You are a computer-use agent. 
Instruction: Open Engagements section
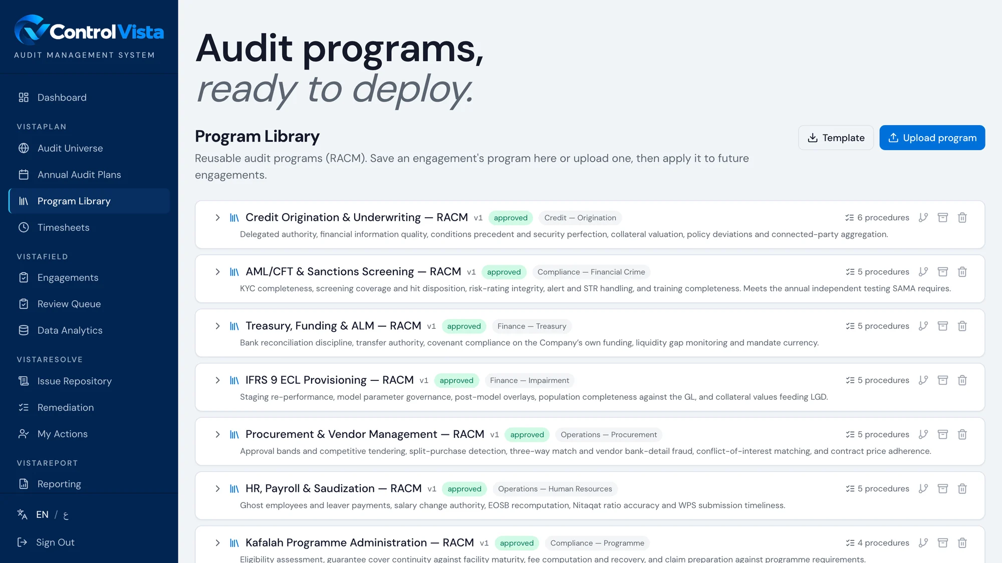point(89,278)
